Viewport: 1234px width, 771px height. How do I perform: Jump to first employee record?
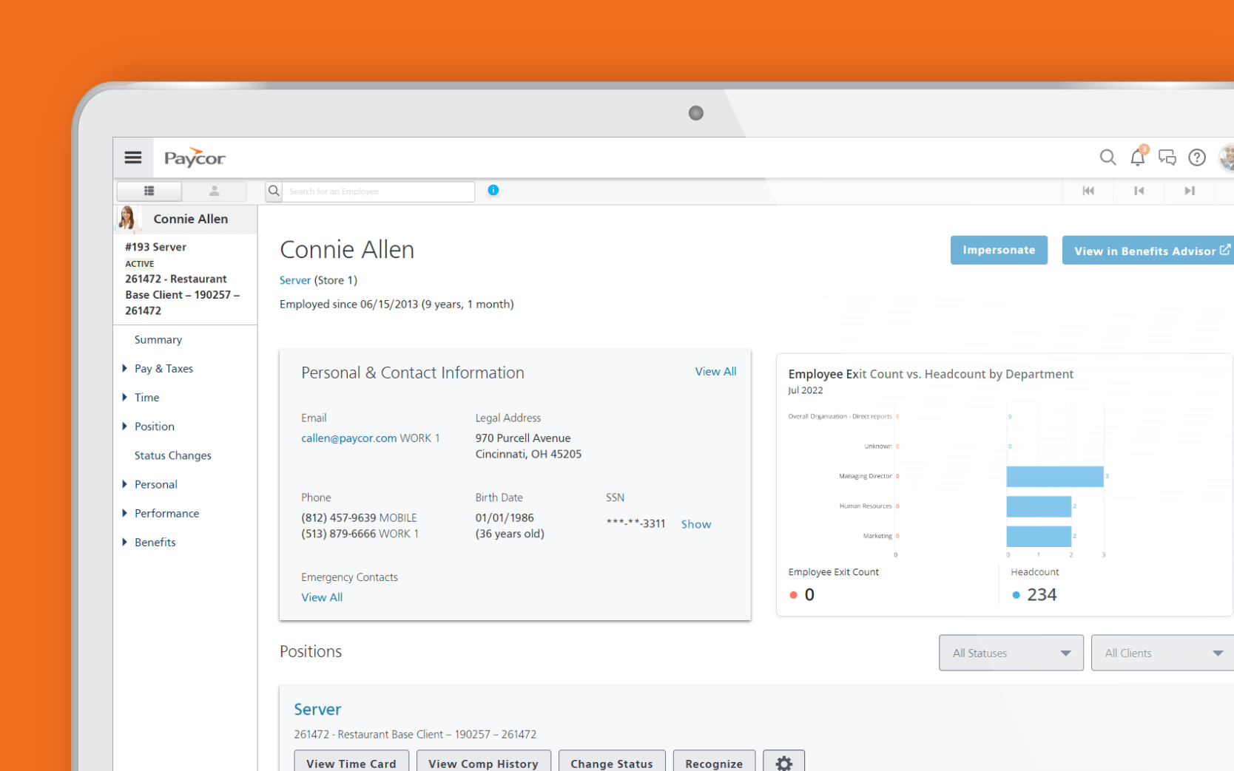point(1088,191)
